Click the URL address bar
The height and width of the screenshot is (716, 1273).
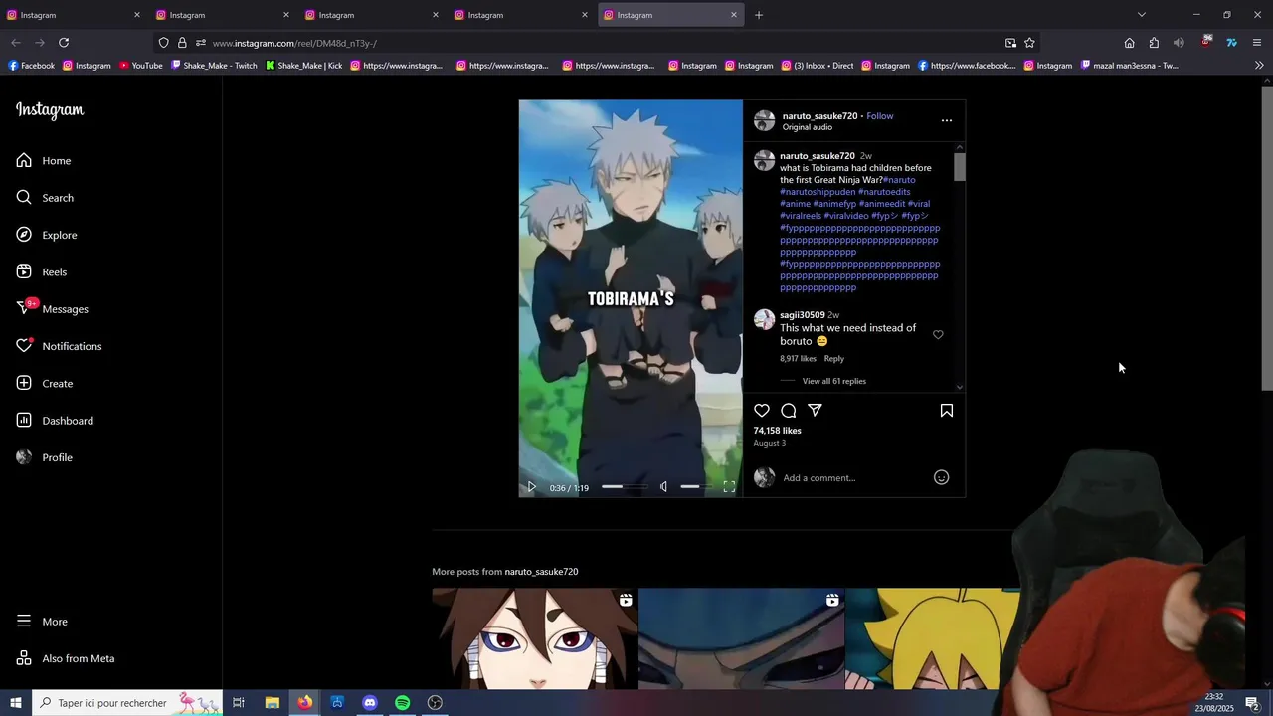597,43
